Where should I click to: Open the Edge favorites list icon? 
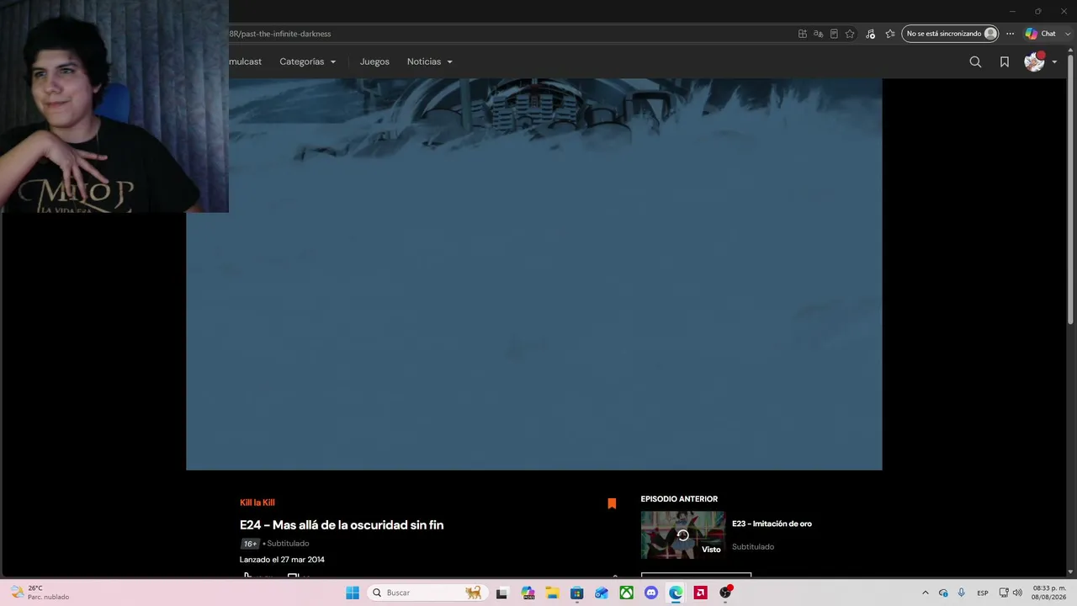point(890,34)
